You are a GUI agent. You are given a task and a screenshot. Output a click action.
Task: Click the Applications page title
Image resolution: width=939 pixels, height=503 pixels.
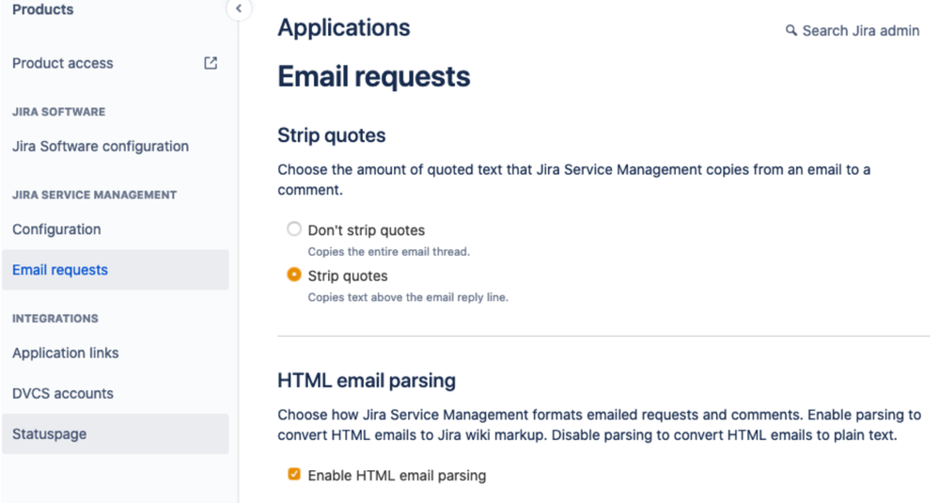pos(344,27)
